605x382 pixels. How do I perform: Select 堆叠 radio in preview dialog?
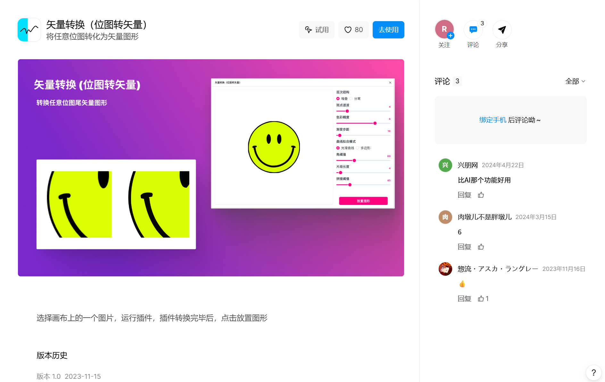tap(338, 99)
